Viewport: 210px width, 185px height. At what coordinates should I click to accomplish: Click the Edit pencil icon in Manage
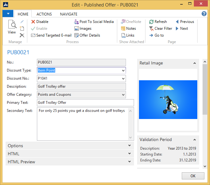[x=22, y=22]
